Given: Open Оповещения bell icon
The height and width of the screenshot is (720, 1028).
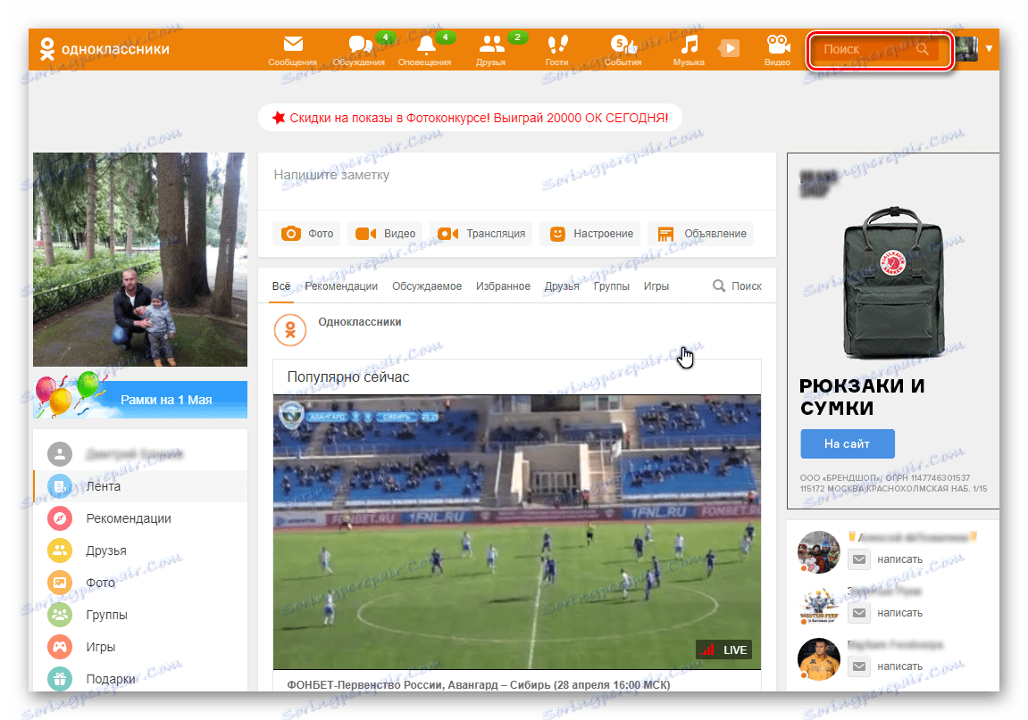Looking at the screenshot, I should click(425, 45).
